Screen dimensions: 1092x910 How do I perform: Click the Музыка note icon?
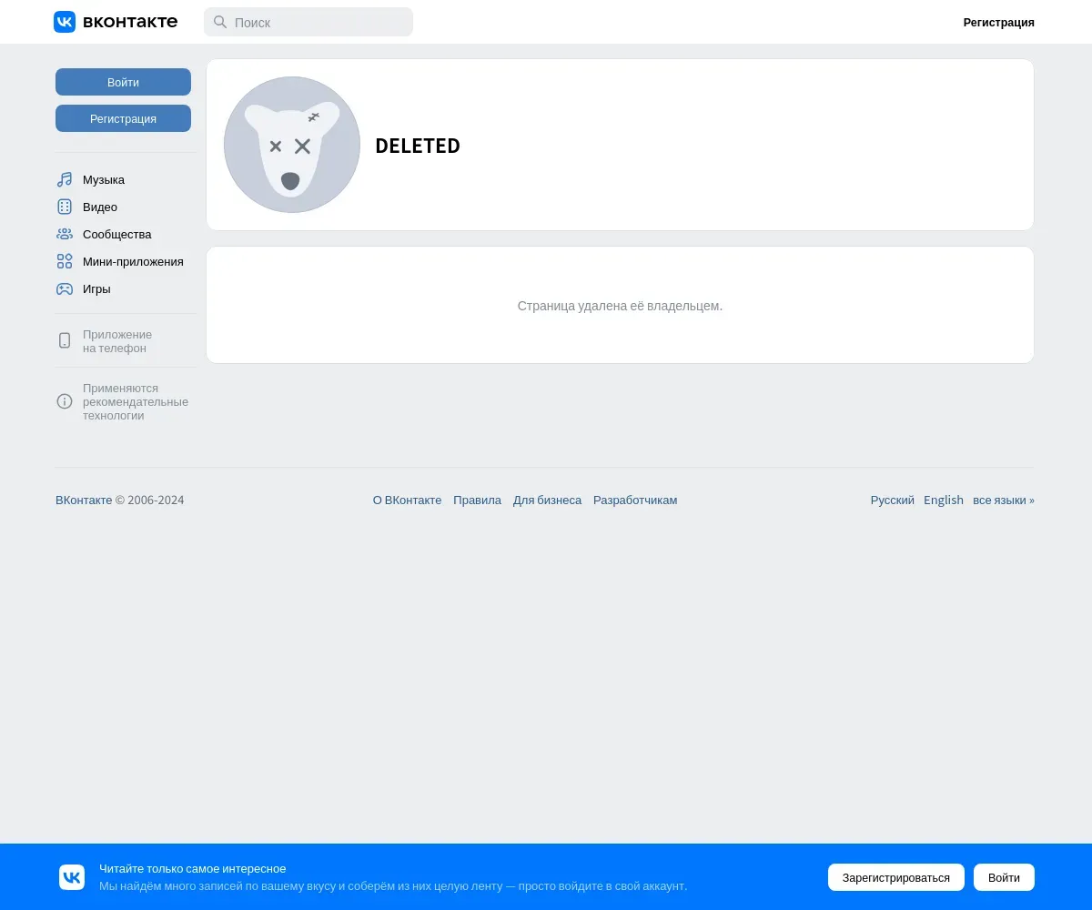point(65,179)
